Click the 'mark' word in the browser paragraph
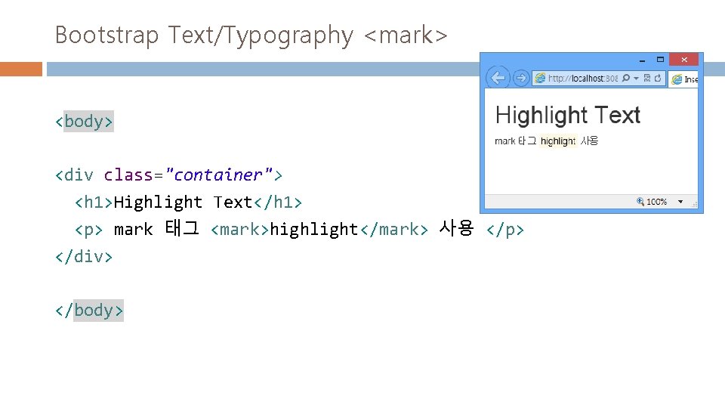 coord(505,141)
